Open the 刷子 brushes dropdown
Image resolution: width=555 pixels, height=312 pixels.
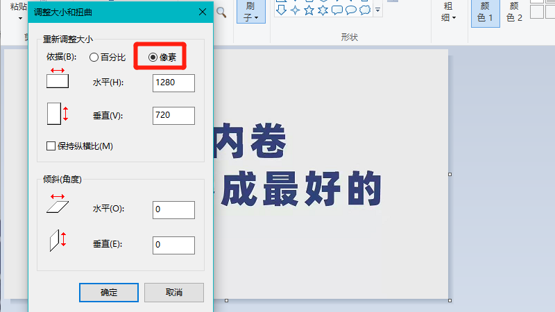(x=251, y=12)
